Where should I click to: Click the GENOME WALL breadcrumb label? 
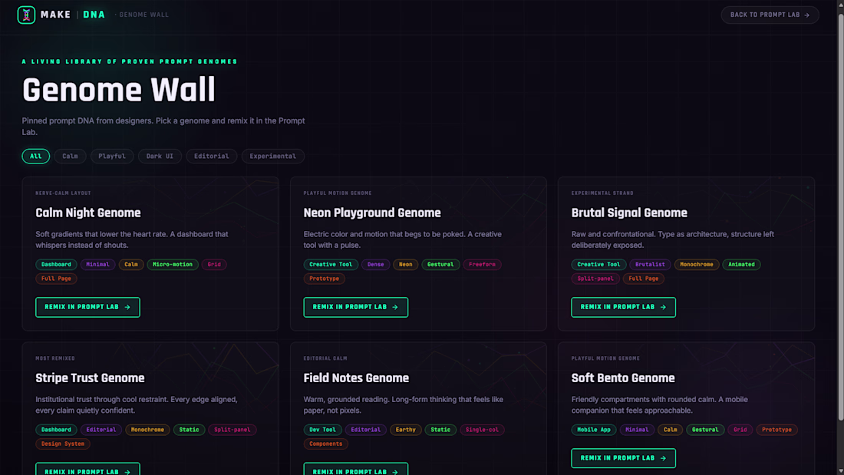[143, 15]
